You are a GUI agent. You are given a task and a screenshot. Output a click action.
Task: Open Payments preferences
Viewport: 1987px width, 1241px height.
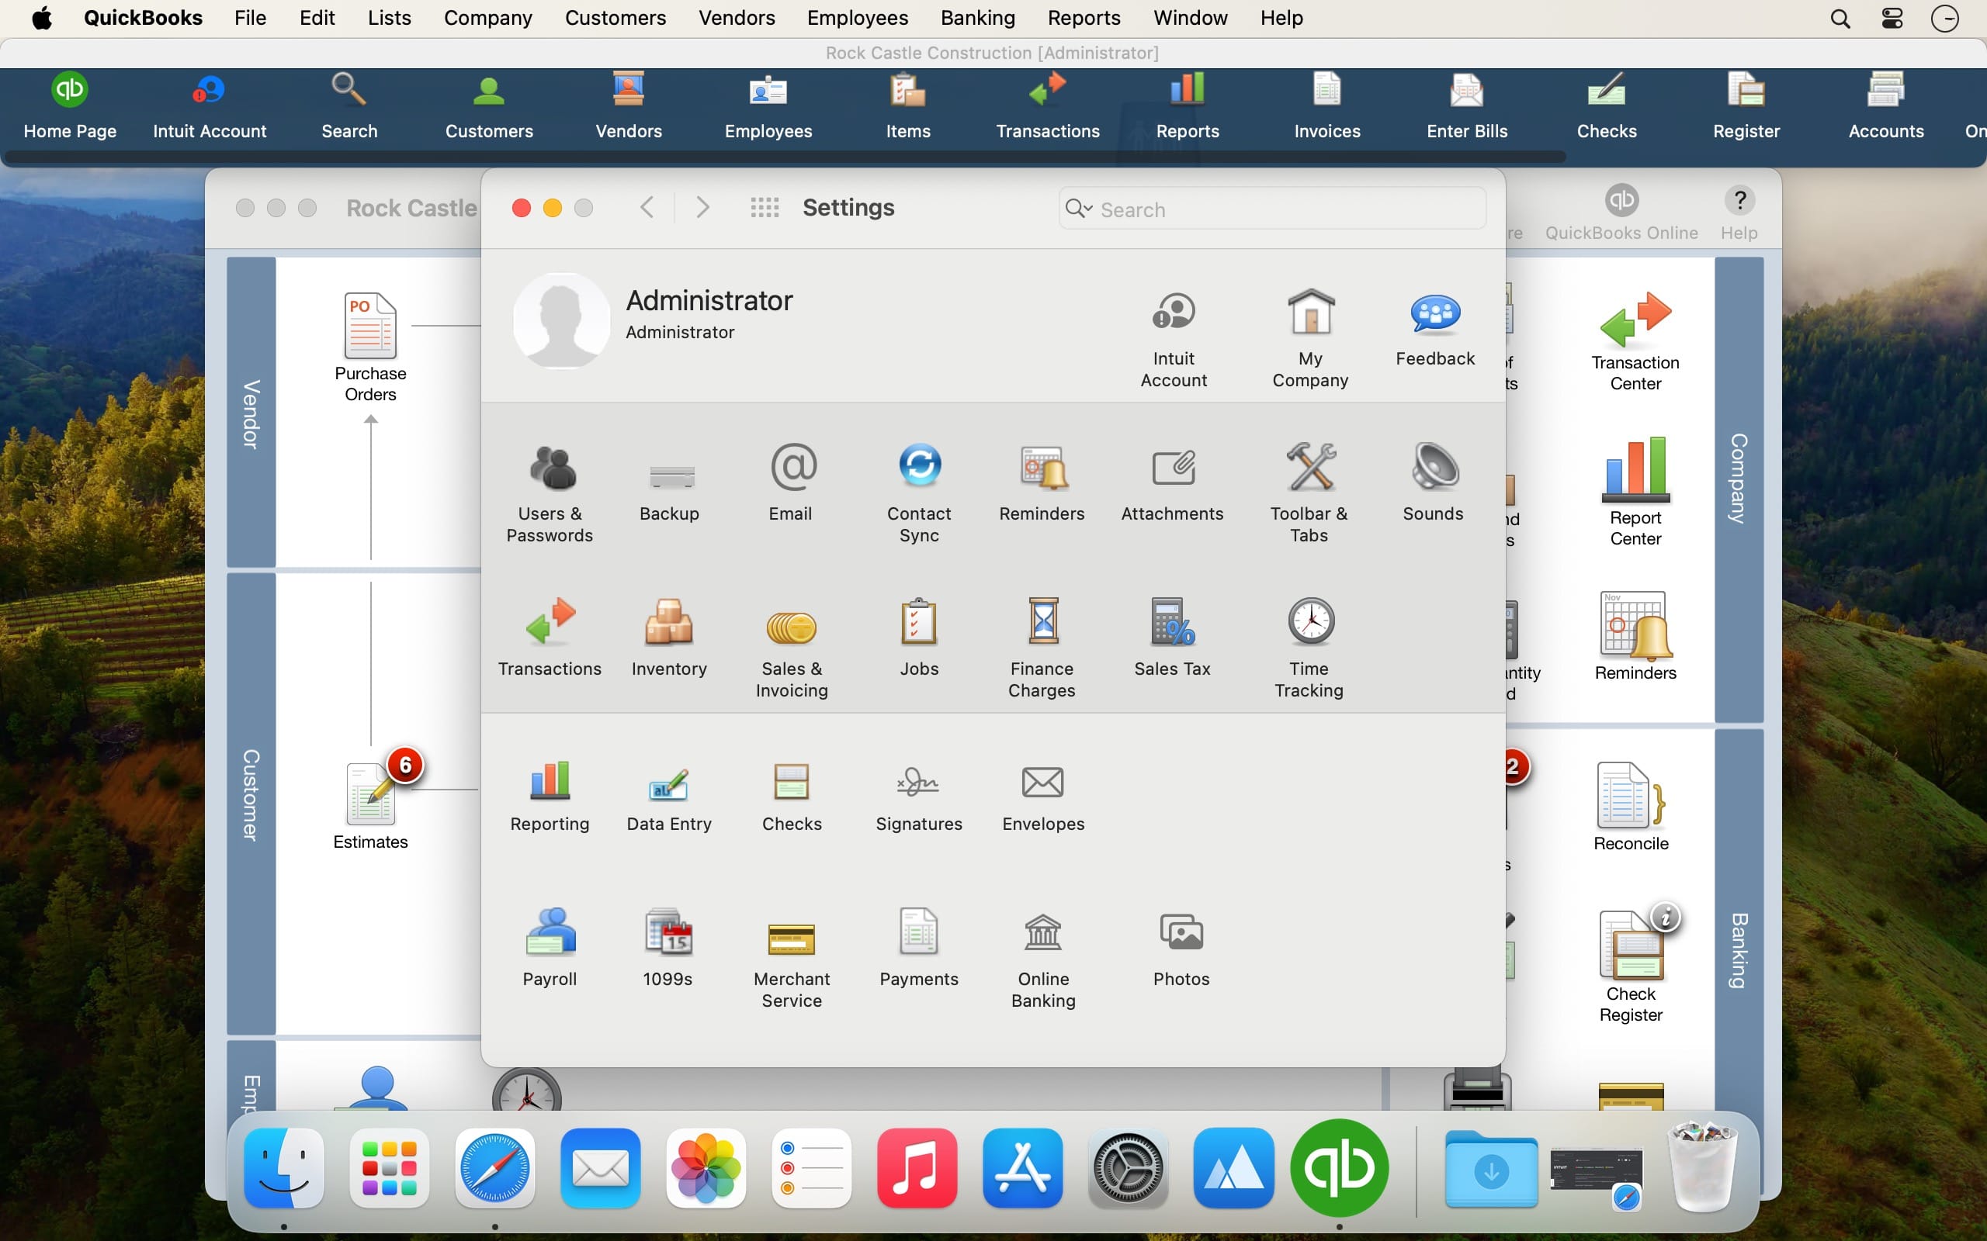(x=919, y=948)
